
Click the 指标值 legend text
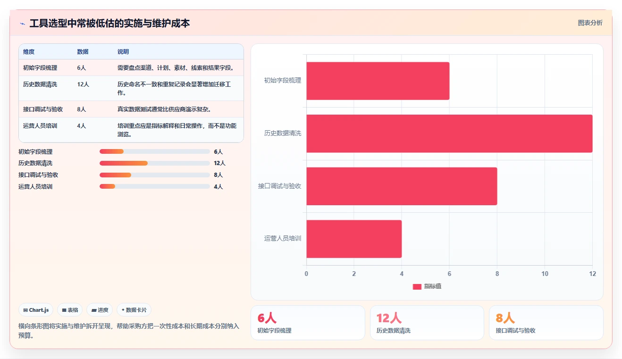pos(433,286)
